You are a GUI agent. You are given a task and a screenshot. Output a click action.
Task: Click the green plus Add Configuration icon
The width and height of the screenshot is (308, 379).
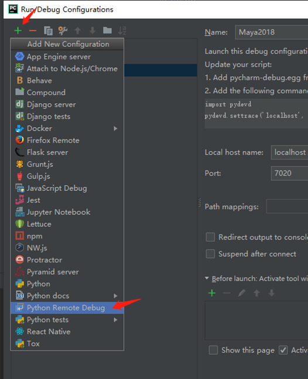[18, 30]
